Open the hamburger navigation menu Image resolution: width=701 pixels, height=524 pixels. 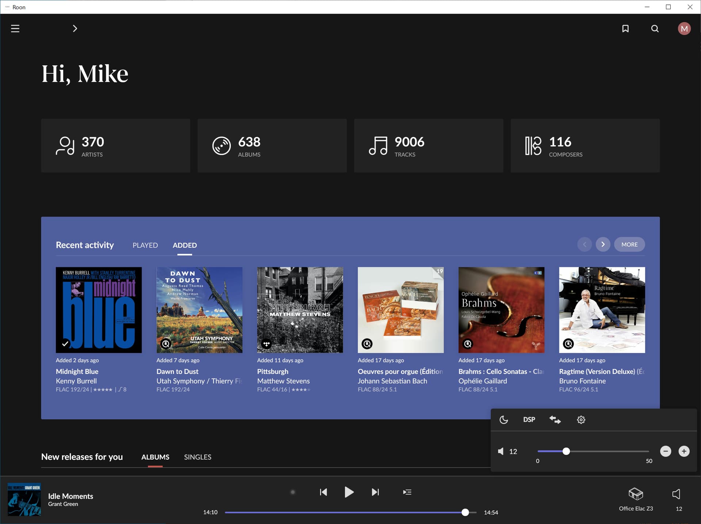click(15, 28)
